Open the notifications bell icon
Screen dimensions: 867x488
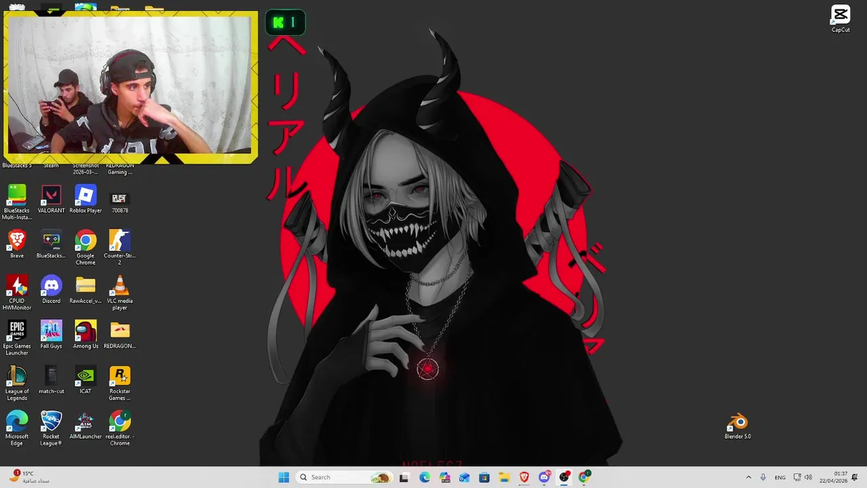tap(855, 477)
